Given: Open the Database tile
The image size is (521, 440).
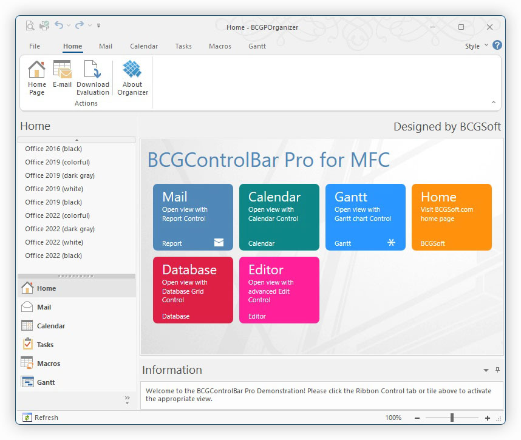Looking at the screenshot, I should (x=192, y=289).
